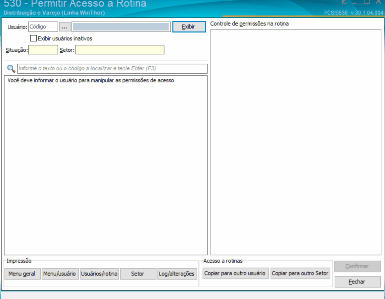Focus the Usuário Código input field
Image resolution: width=385 pixels, height=299 pixels.
(x=43, y=27)
